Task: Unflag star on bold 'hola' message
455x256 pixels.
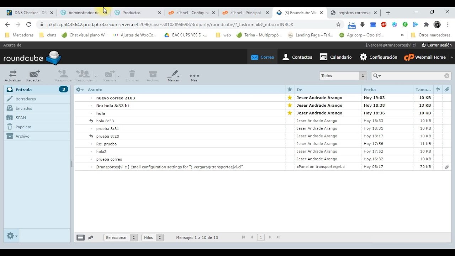Action: [x=290, y=113]
